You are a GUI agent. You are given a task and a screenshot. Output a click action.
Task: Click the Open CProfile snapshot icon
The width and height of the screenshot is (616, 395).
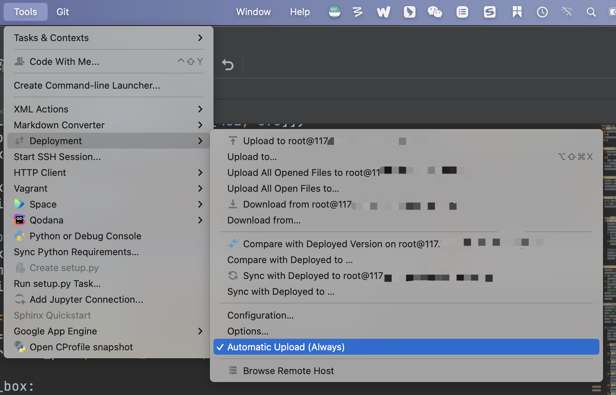click(x=19, y=347)
